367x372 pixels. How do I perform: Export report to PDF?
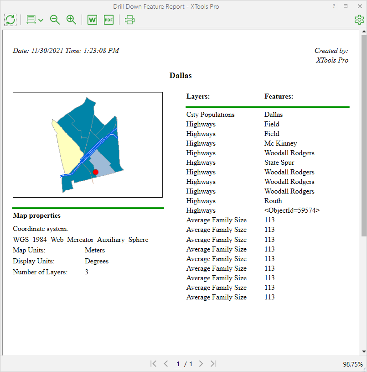[109, 20]
